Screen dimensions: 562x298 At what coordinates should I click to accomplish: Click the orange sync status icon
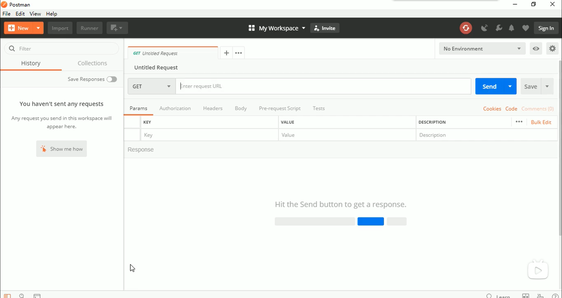coord(466,28)
